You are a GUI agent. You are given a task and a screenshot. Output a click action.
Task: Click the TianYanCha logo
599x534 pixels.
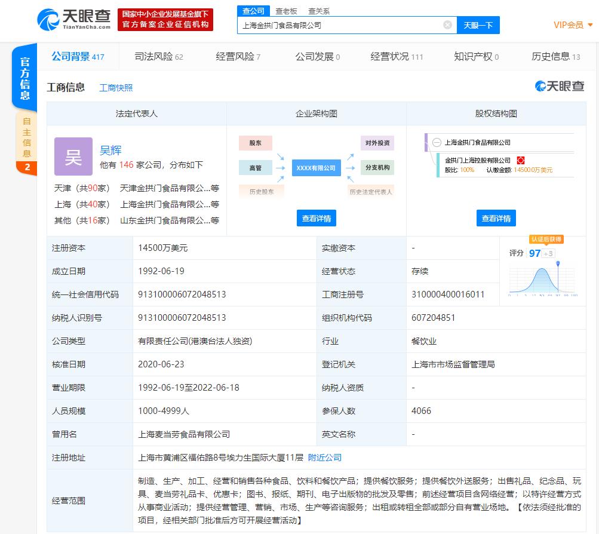pyautogui.click(x=73, y=19)
